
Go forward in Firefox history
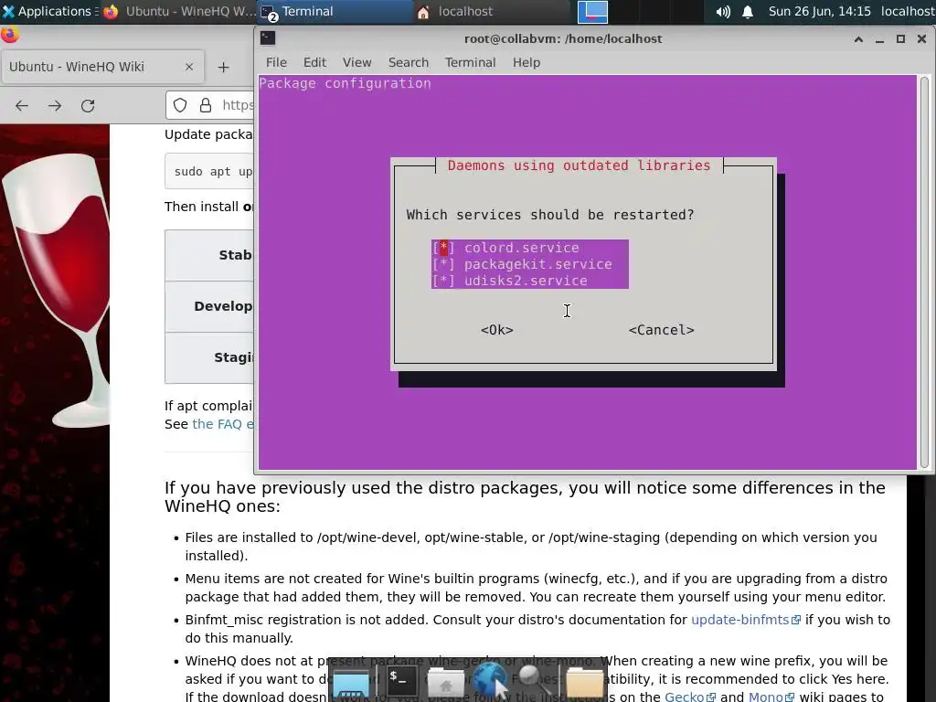tap(55, 106)
